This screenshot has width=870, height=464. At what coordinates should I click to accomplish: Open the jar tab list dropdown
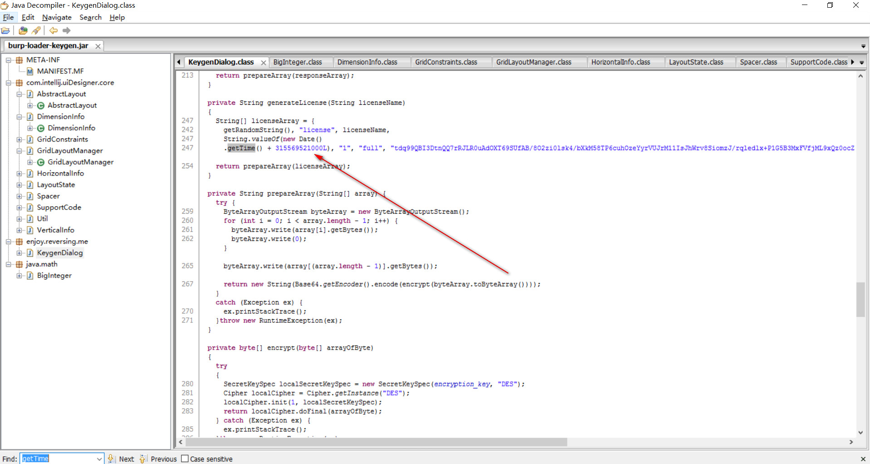point(863,46)
